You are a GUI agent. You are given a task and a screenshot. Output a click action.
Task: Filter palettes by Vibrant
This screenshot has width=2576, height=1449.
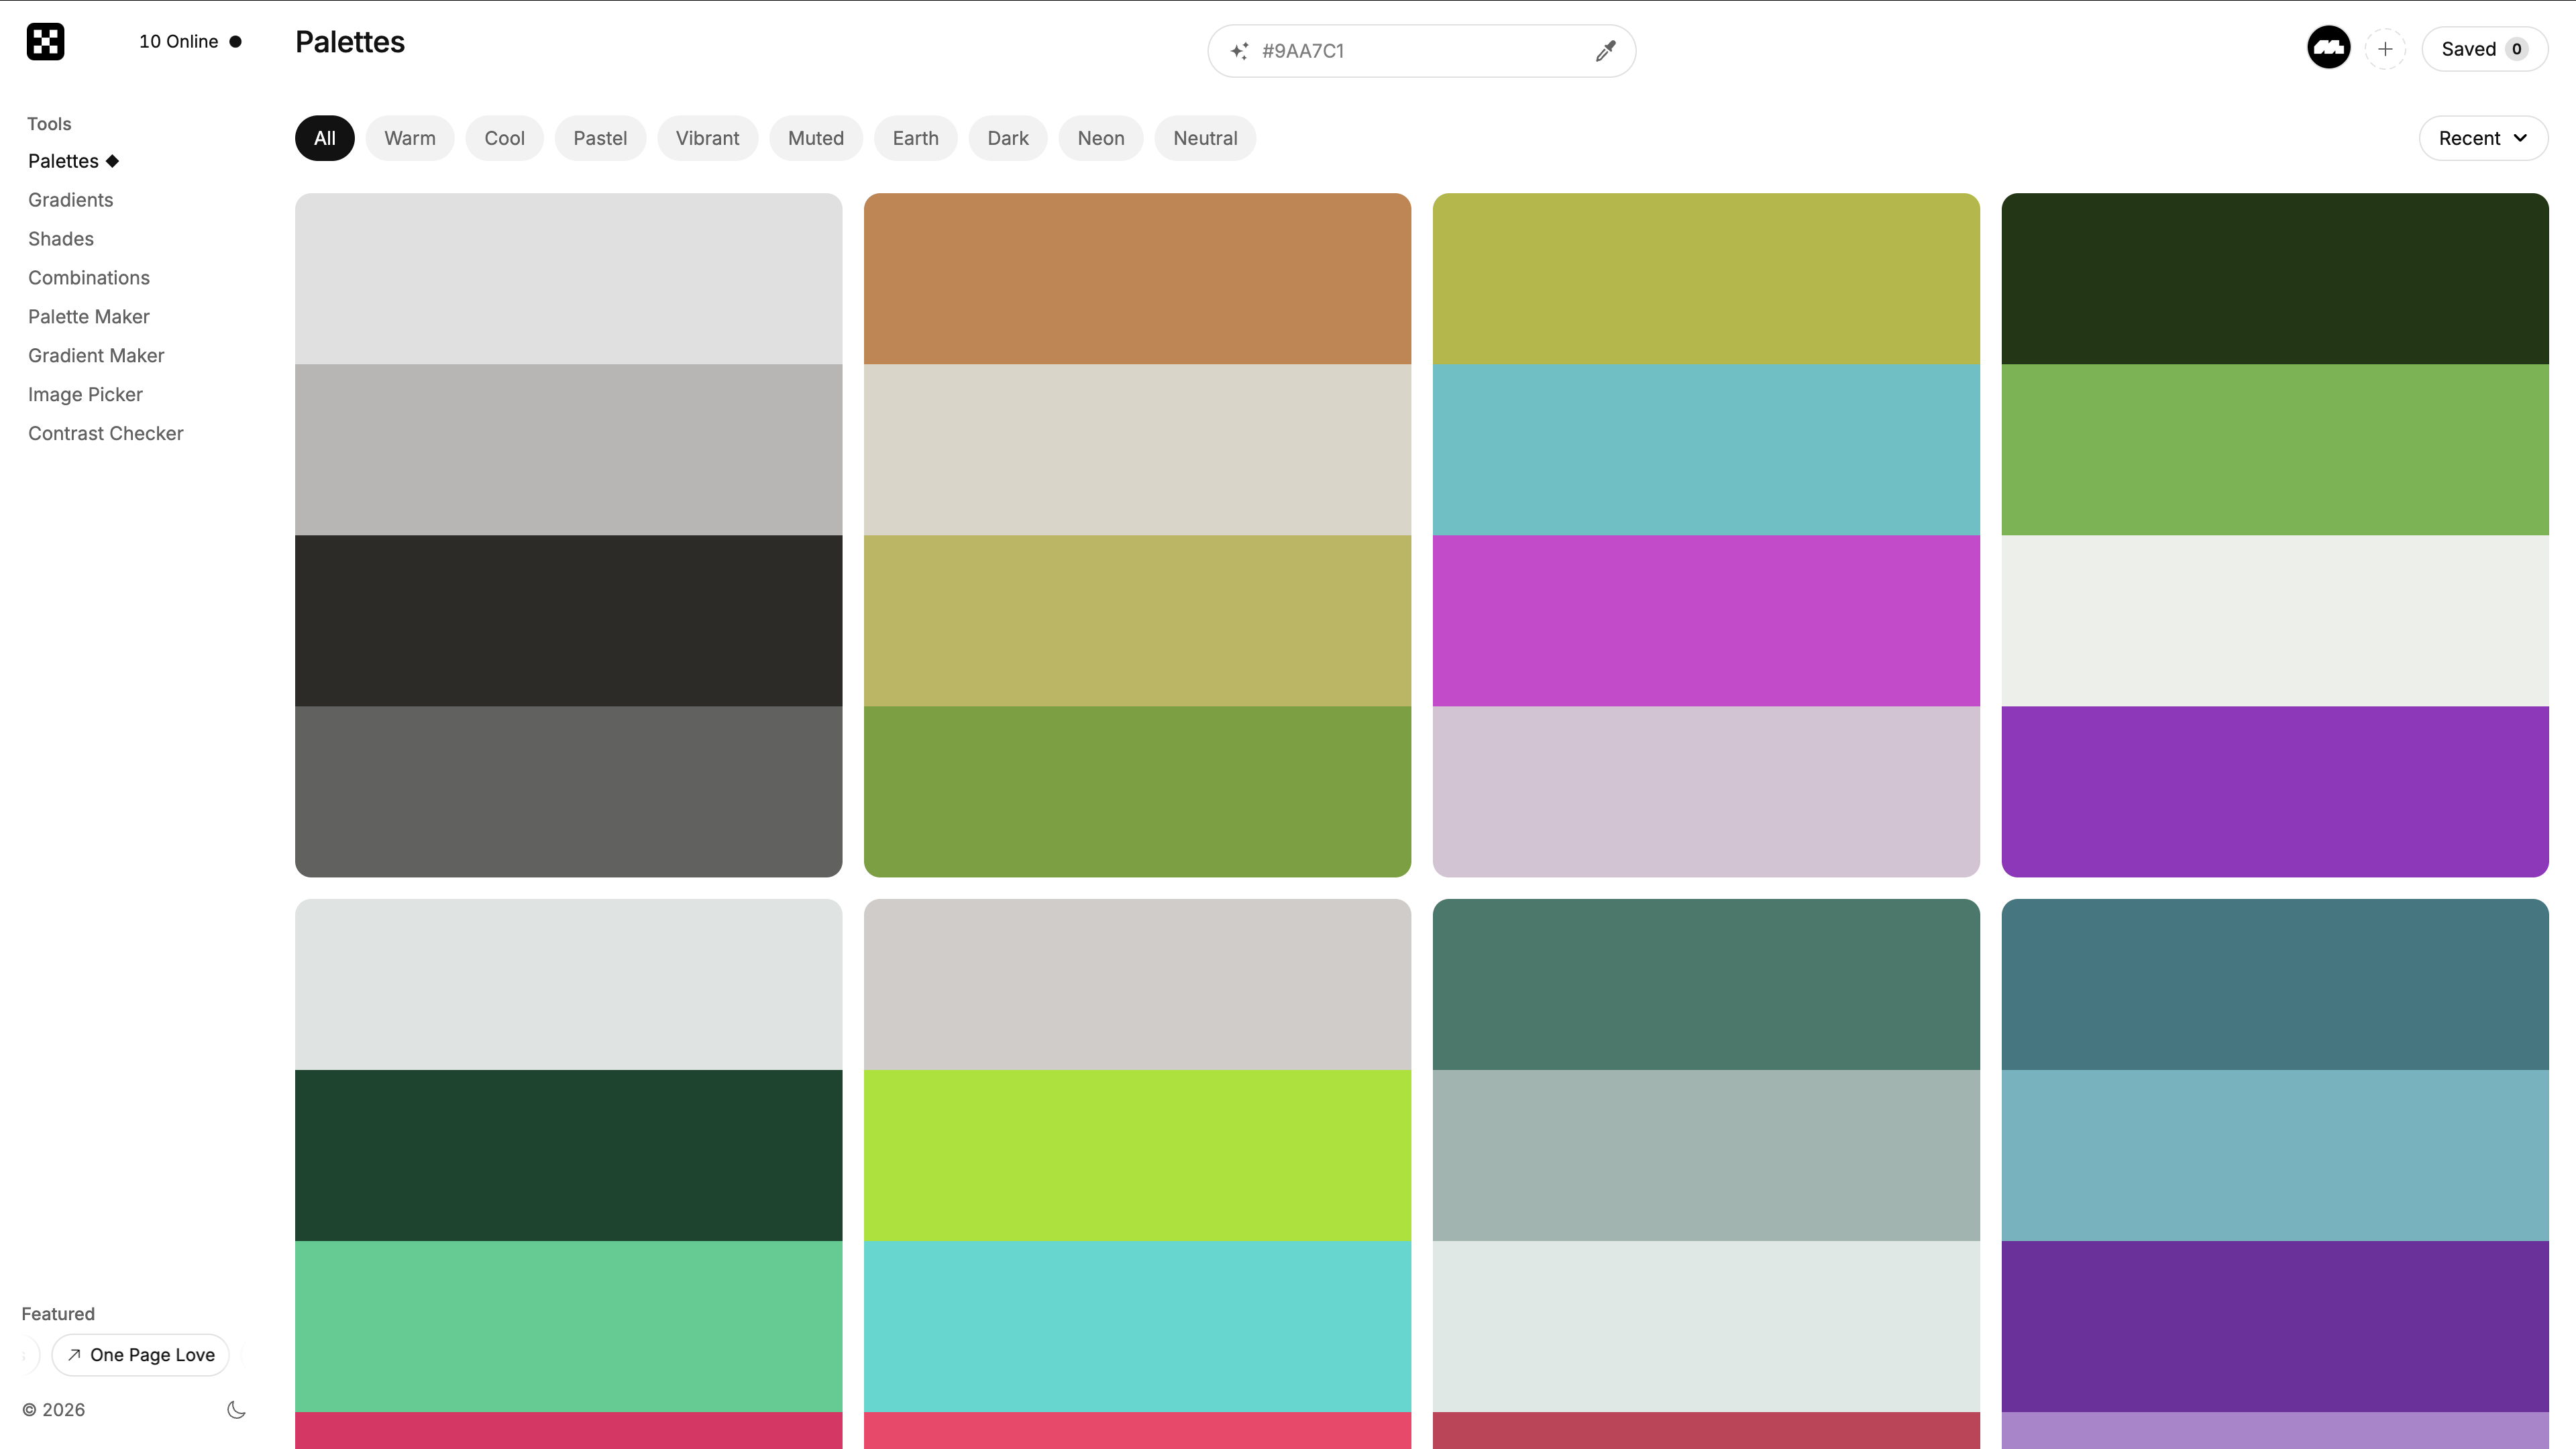(707, 138)
